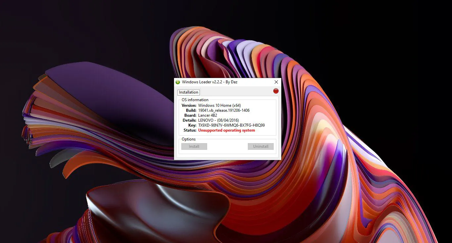Image resolution: width=452 pixels, height=243 pixels.
Task: Click the bold "Status:" label
Action: coord(190,130)
